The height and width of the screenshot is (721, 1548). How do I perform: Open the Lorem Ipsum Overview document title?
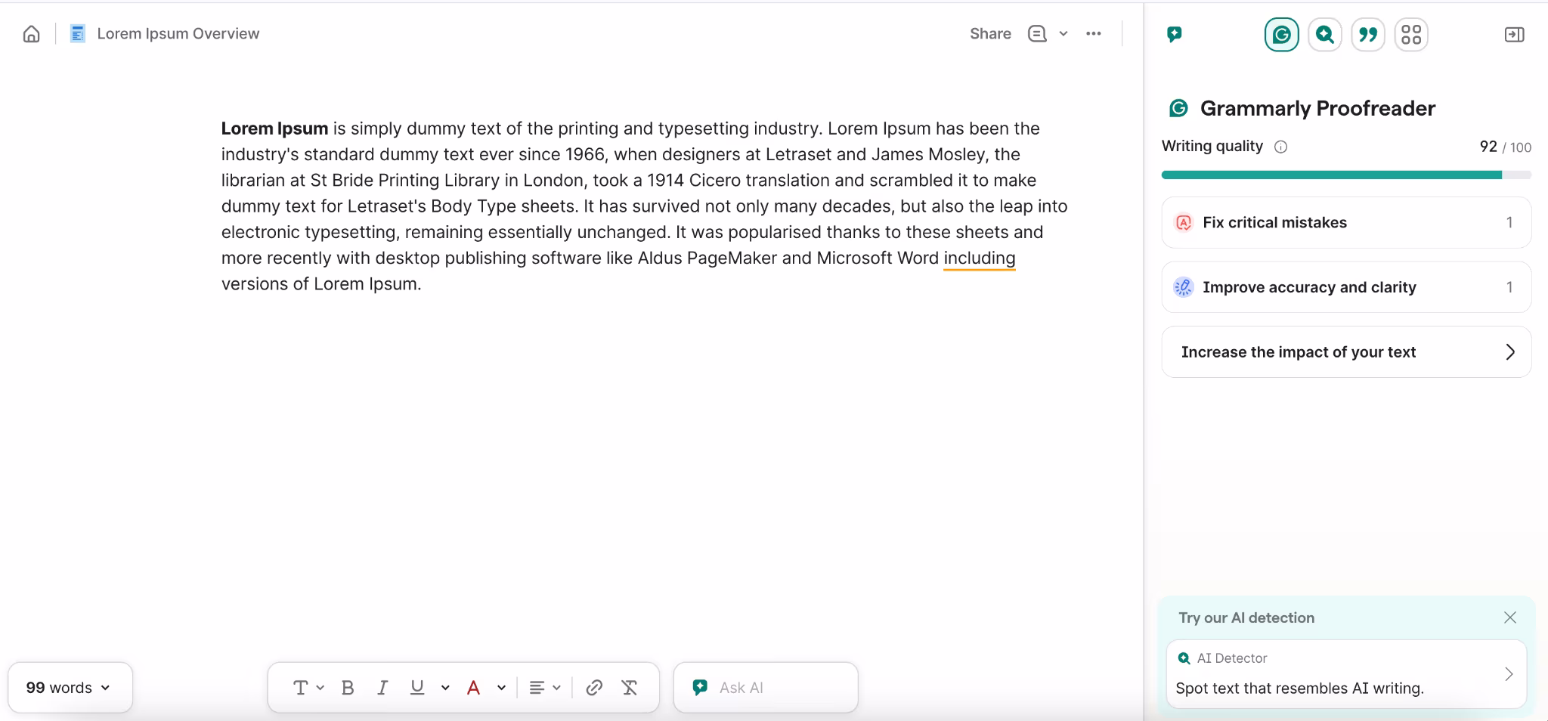click(x=178, y=33)
